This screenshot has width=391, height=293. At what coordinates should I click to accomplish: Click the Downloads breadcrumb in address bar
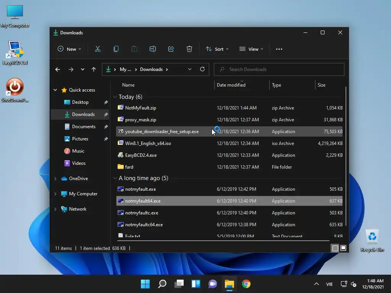151,69
